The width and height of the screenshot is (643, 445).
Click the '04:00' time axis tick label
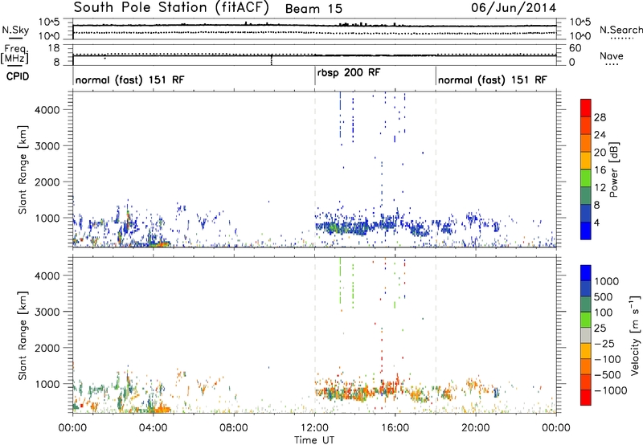tap(154, 427)
